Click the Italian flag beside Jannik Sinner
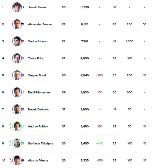The width and height of the screenshot is (154, 168). 22,7
